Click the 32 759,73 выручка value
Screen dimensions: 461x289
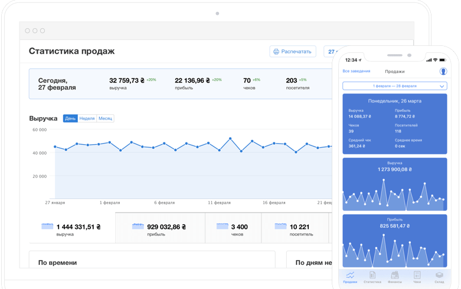pos(127,80)
